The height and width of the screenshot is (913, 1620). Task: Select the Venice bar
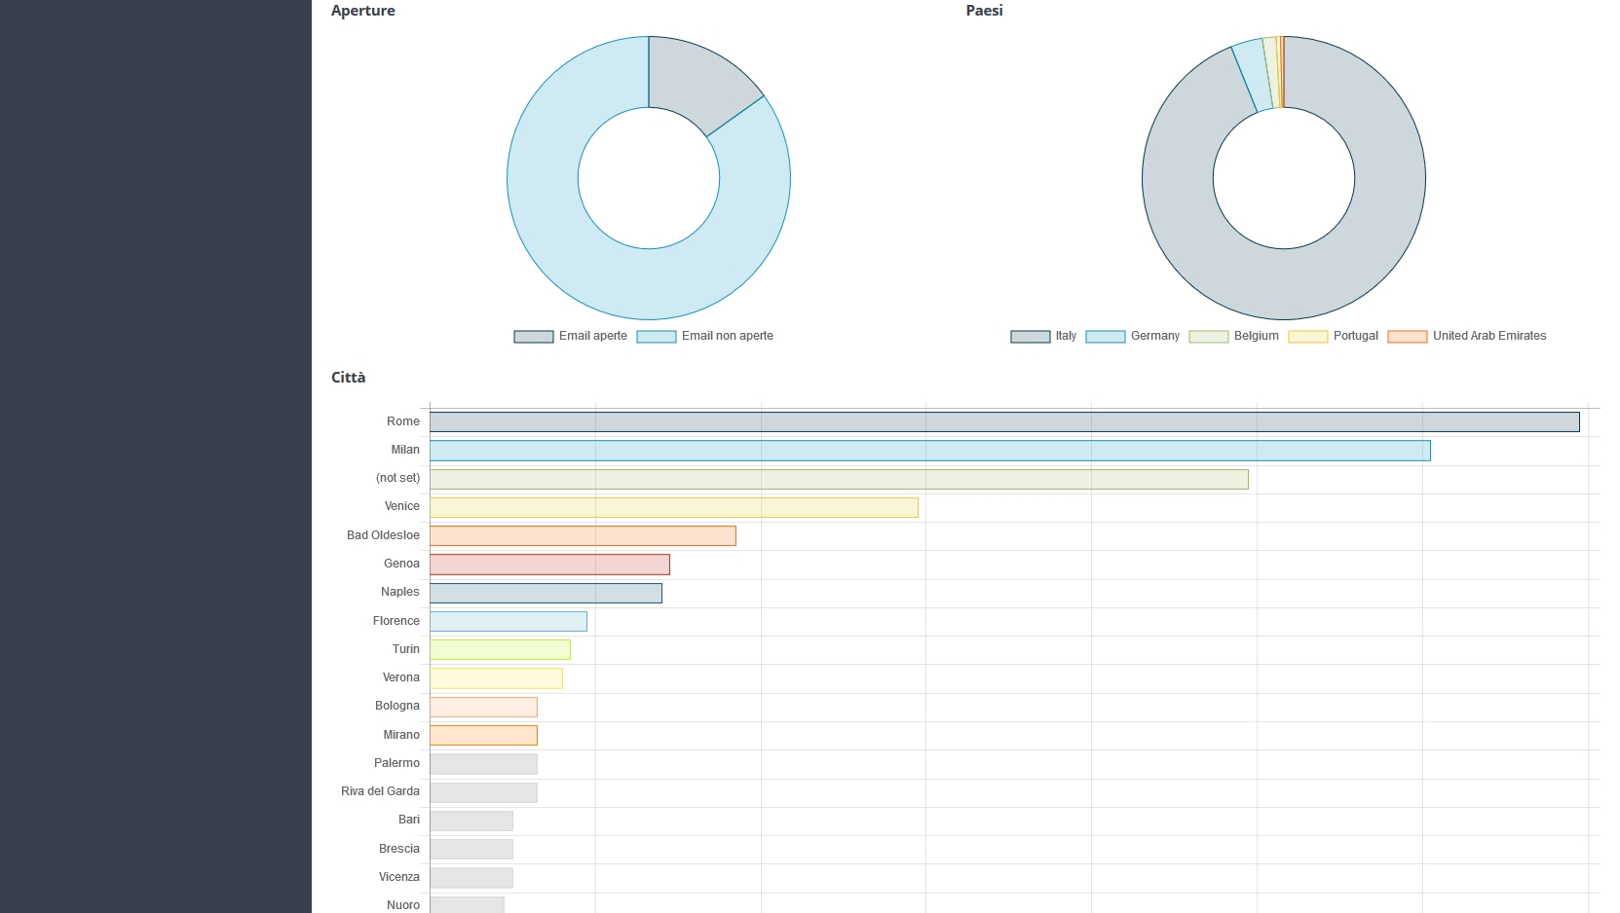(673, 507)
